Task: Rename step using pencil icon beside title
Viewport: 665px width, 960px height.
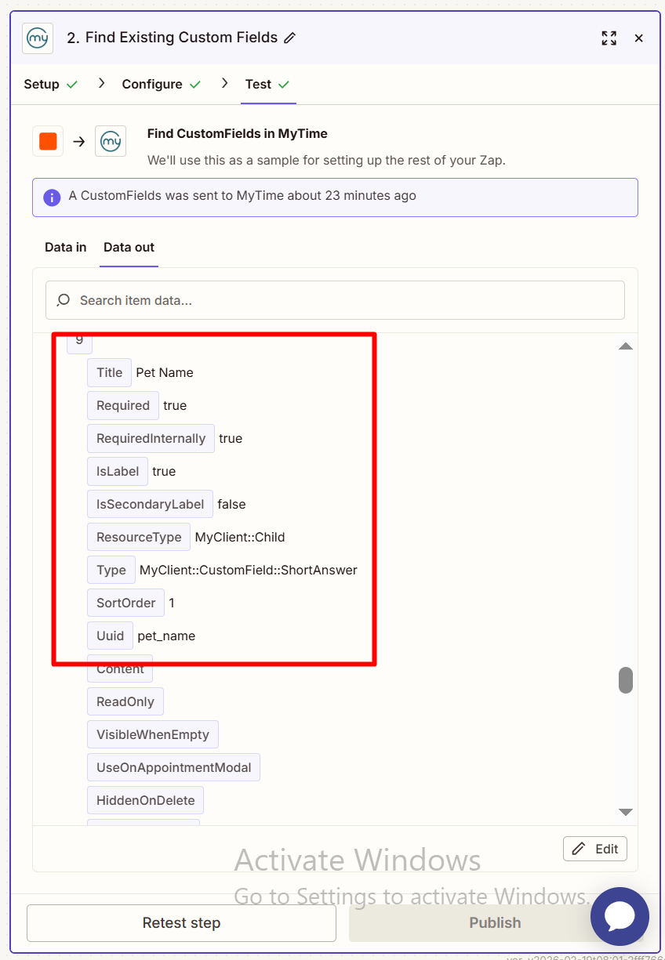Action: tap(290, 38)
